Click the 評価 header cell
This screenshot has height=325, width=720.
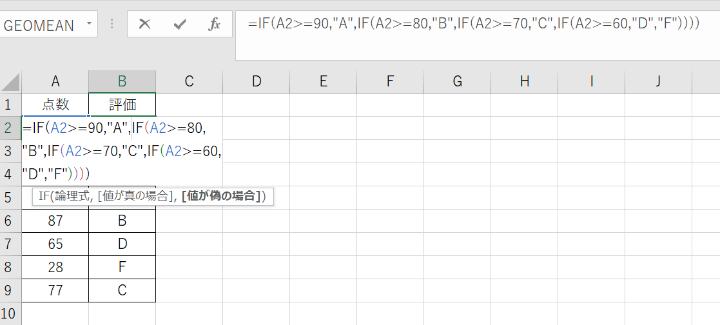pos(122,104)
